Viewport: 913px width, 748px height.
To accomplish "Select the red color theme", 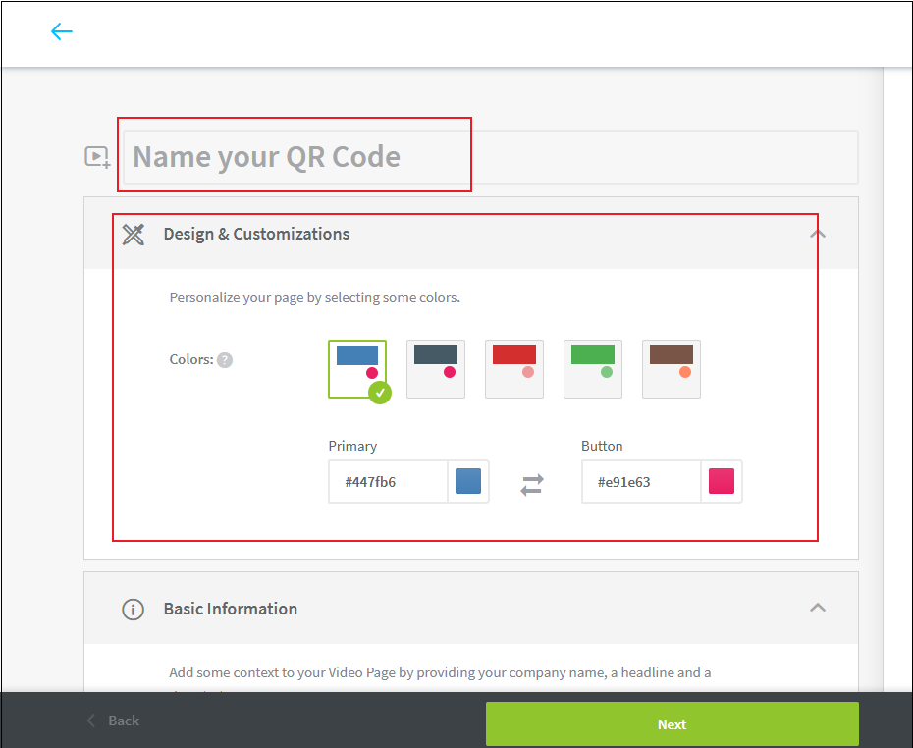I will click(x=513, y=368).
